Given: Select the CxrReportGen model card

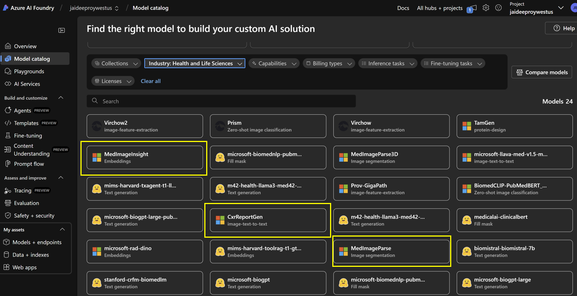Looking at the screenshot, I should [268, 221].
